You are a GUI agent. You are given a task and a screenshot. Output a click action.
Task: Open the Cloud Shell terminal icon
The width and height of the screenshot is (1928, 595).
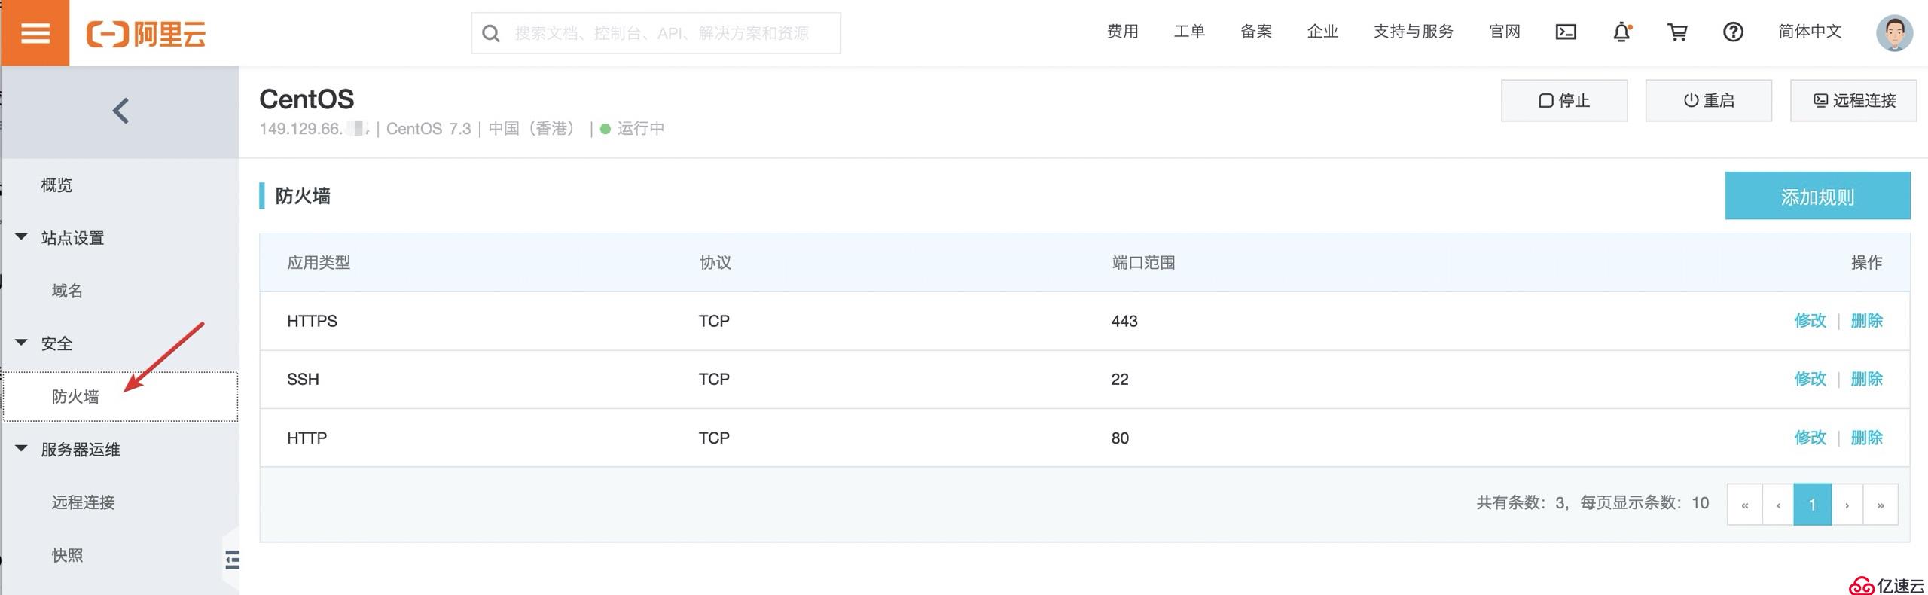tap(1566, 32)
